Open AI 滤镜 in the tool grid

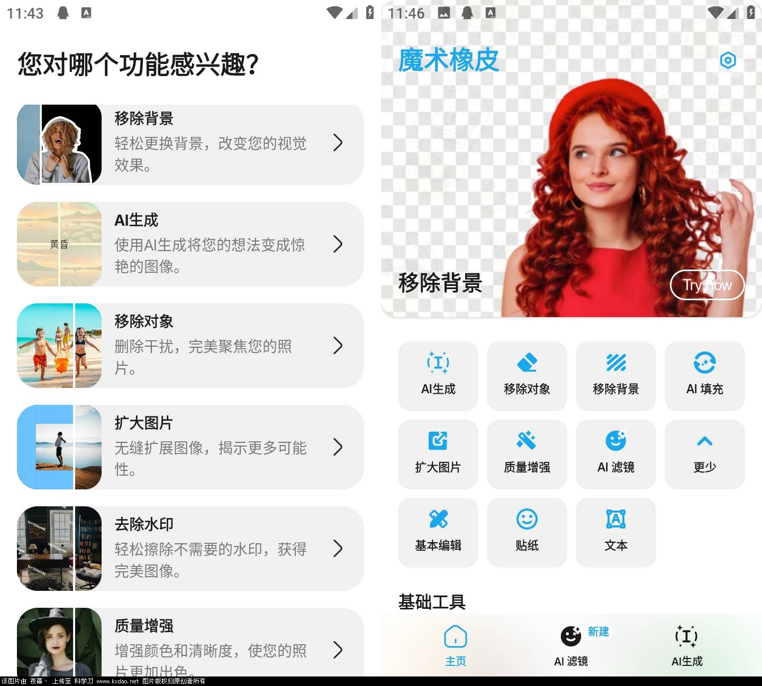pos(615,454)
